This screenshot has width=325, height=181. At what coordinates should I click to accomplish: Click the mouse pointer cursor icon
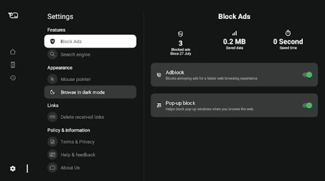(x=53, y=79)
